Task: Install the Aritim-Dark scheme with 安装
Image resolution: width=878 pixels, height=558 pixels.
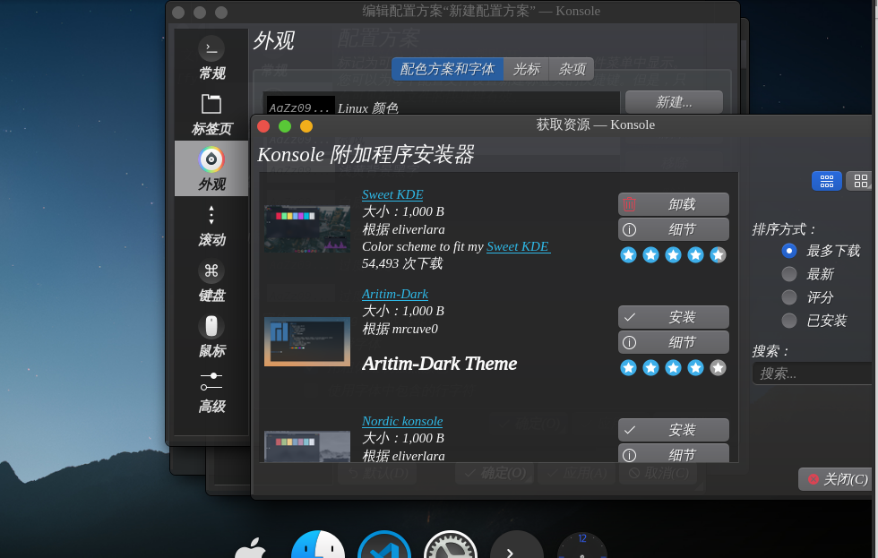Action: (674, 317)
